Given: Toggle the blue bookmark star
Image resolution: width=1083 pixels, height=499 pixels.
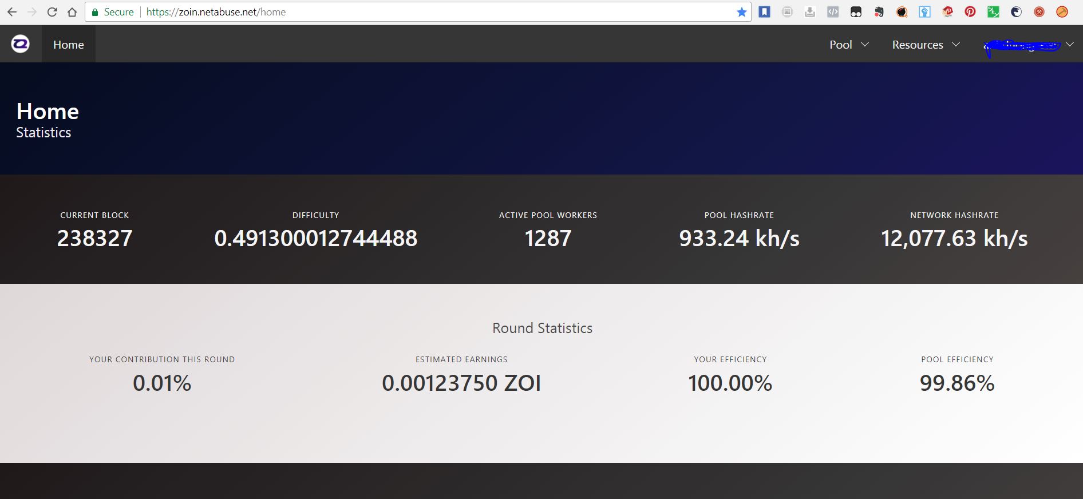Looking at the screenshot, I should click(x=742, y=12).
